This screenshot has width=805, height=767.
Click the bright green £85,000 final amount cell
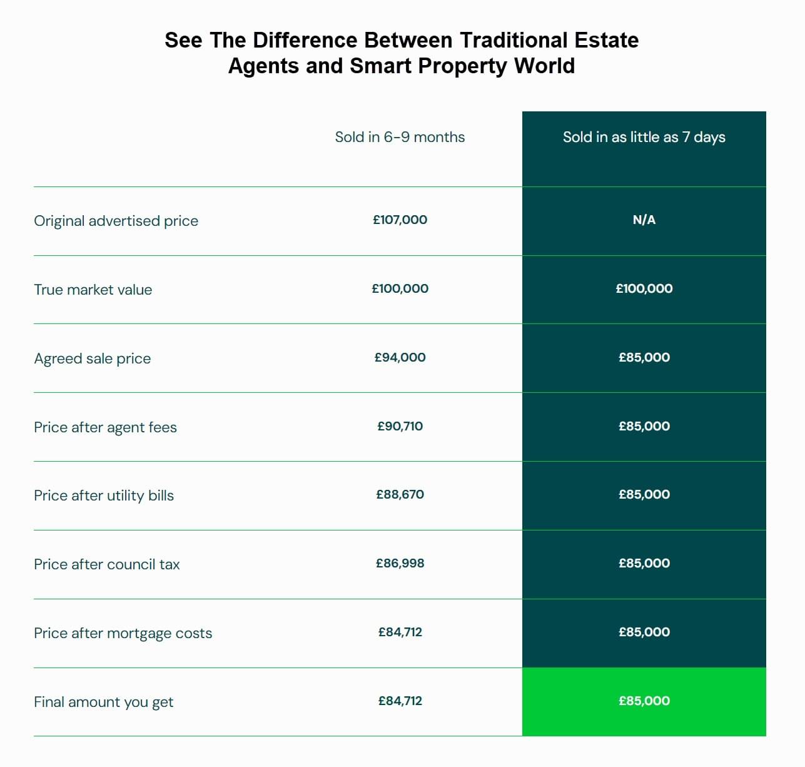point(644,701)
